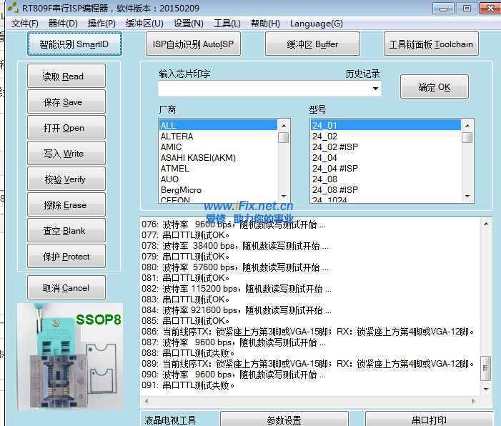This screenshot has height=426, width=501.
Task: Open the 缓冲区(U) menu
Action: 144,24
